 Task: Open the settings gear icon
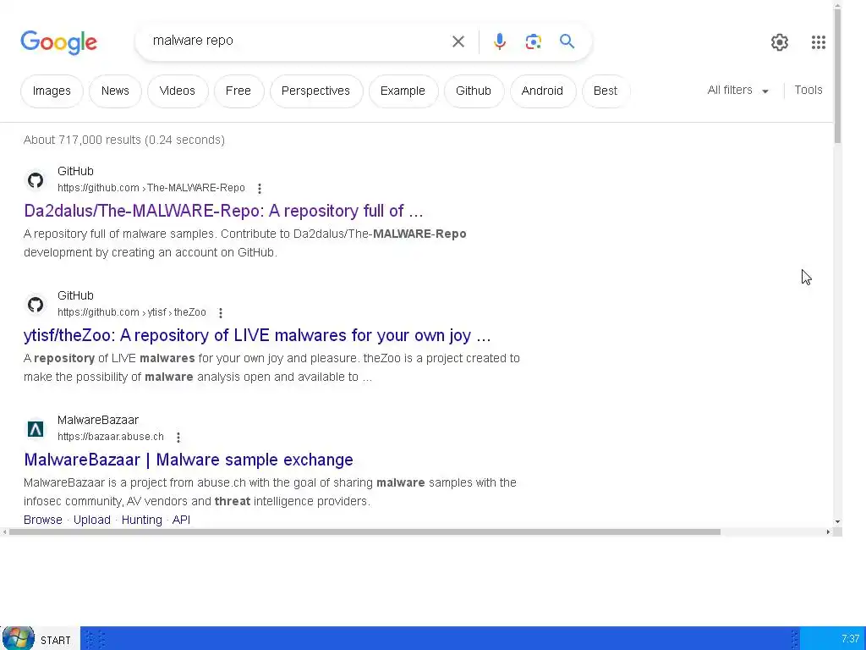tap(779, 42)
